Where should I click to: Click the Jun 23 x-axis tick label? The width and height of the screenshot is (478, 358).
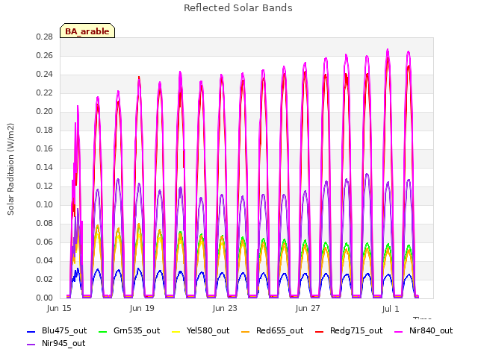pos(225,308)
